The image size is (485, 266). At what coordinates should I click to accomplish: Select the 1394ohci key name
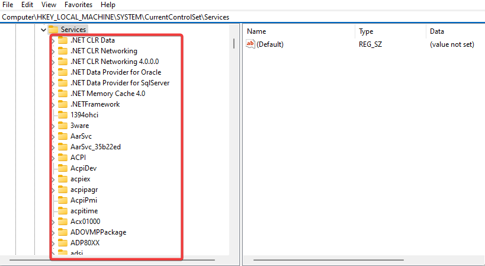(x=85, y=115)
